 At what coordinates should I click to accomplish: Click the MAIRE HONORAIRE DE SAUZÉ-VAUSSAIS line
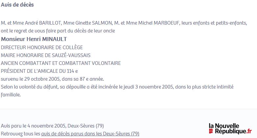46,55
